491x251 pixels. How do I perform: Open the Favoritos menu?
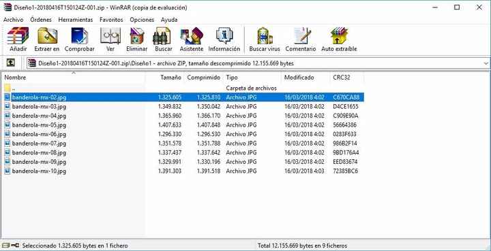point(111,20)
